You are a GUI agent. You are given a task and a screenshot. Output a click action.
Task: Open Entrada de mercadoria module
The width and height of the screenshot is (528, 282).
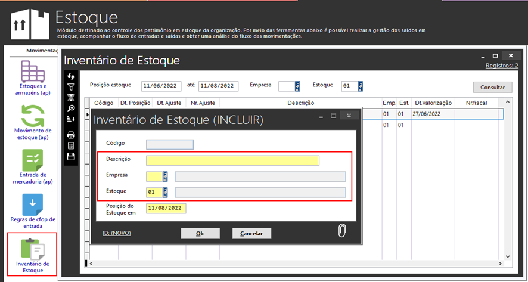click(32, 166)
